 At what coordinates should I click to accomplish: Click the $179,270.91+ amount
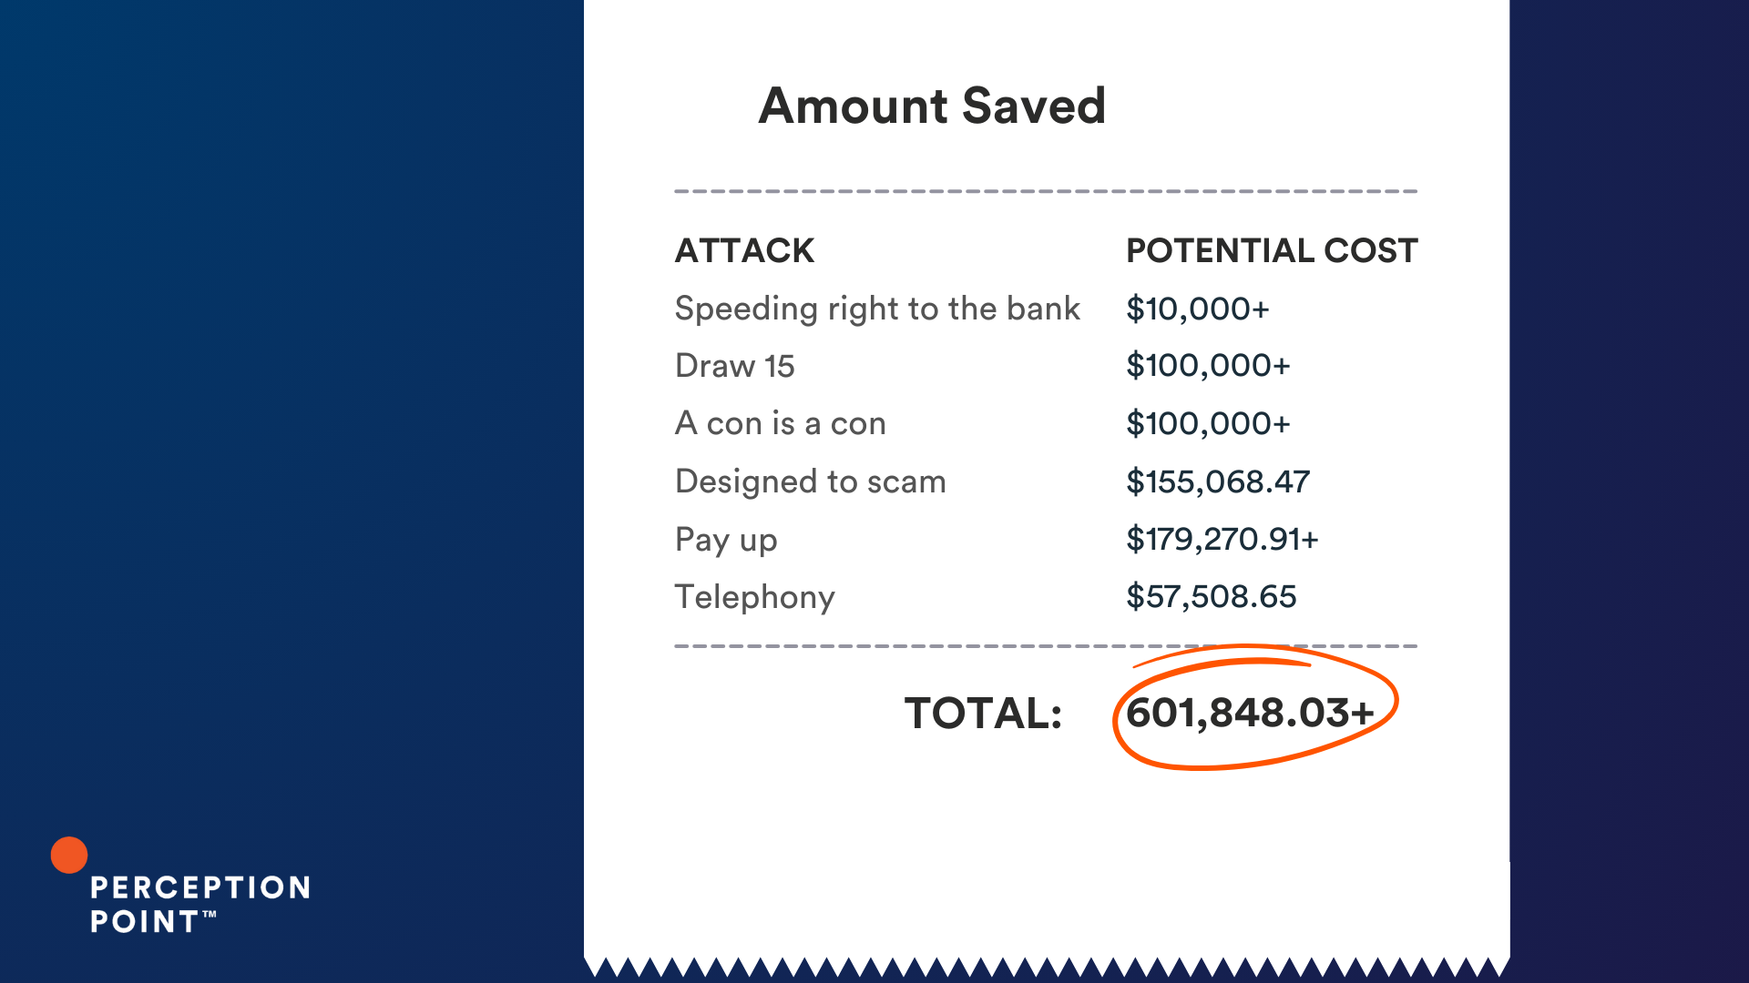pyautogui.click(x=1222, y=539)
